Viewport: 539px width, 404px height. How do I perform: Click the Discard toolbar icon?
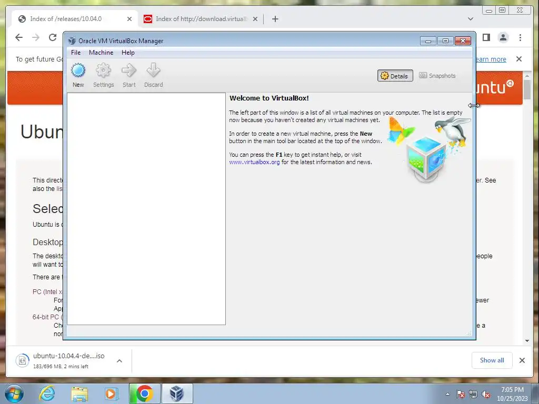(x=153, y=75)
